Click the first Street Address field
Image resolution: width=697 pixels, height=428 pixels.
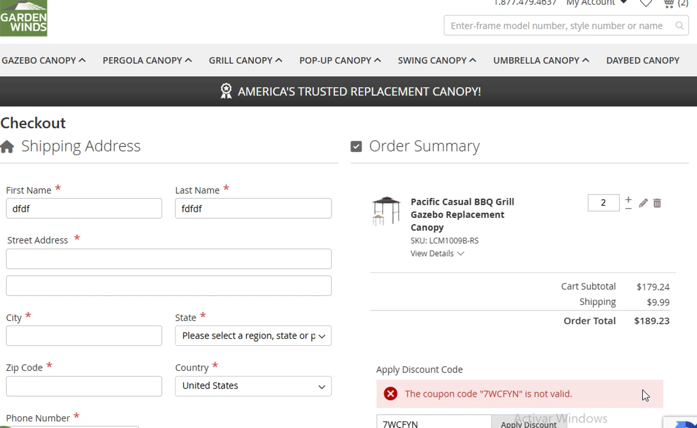coord(169,259)
